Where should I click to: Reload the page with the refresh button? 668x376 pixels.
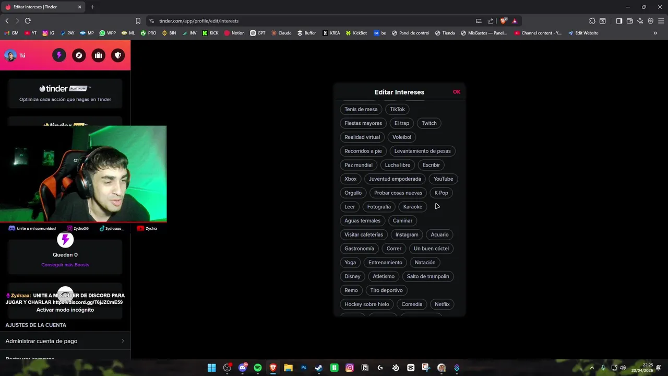[x=28, y=21]
